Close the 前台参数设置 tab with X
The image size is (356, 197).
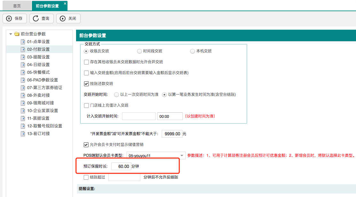coord(65,4)
